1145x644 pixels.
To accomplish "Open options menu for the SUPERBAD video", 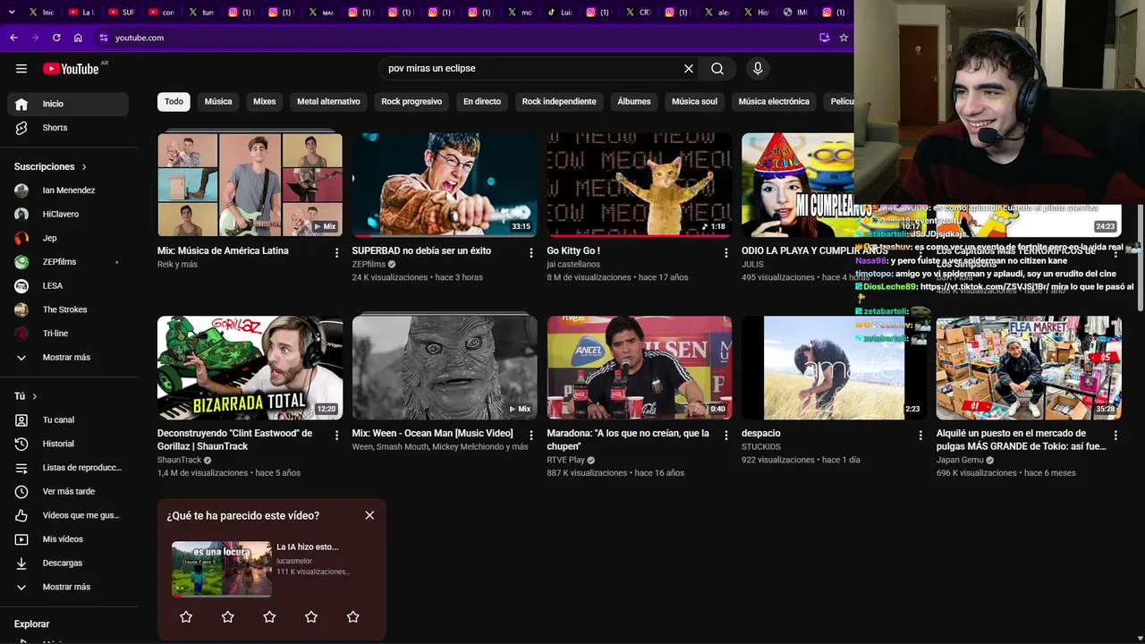I will [531, 253].
